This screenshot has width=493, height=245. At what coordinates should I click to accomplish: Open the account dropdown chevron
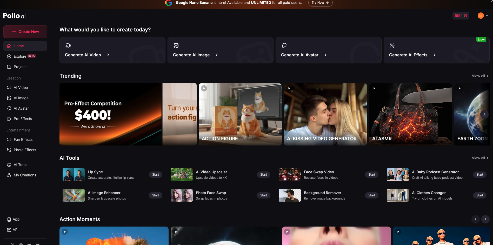coord(487,16)
